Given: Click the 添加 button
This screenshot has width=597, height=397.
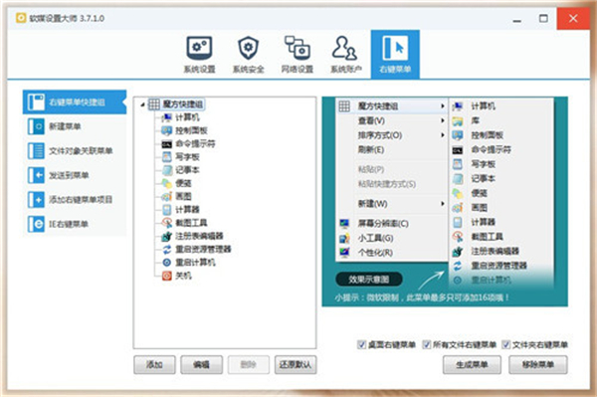Looking at the screenshot, I should tap(154, 364).
